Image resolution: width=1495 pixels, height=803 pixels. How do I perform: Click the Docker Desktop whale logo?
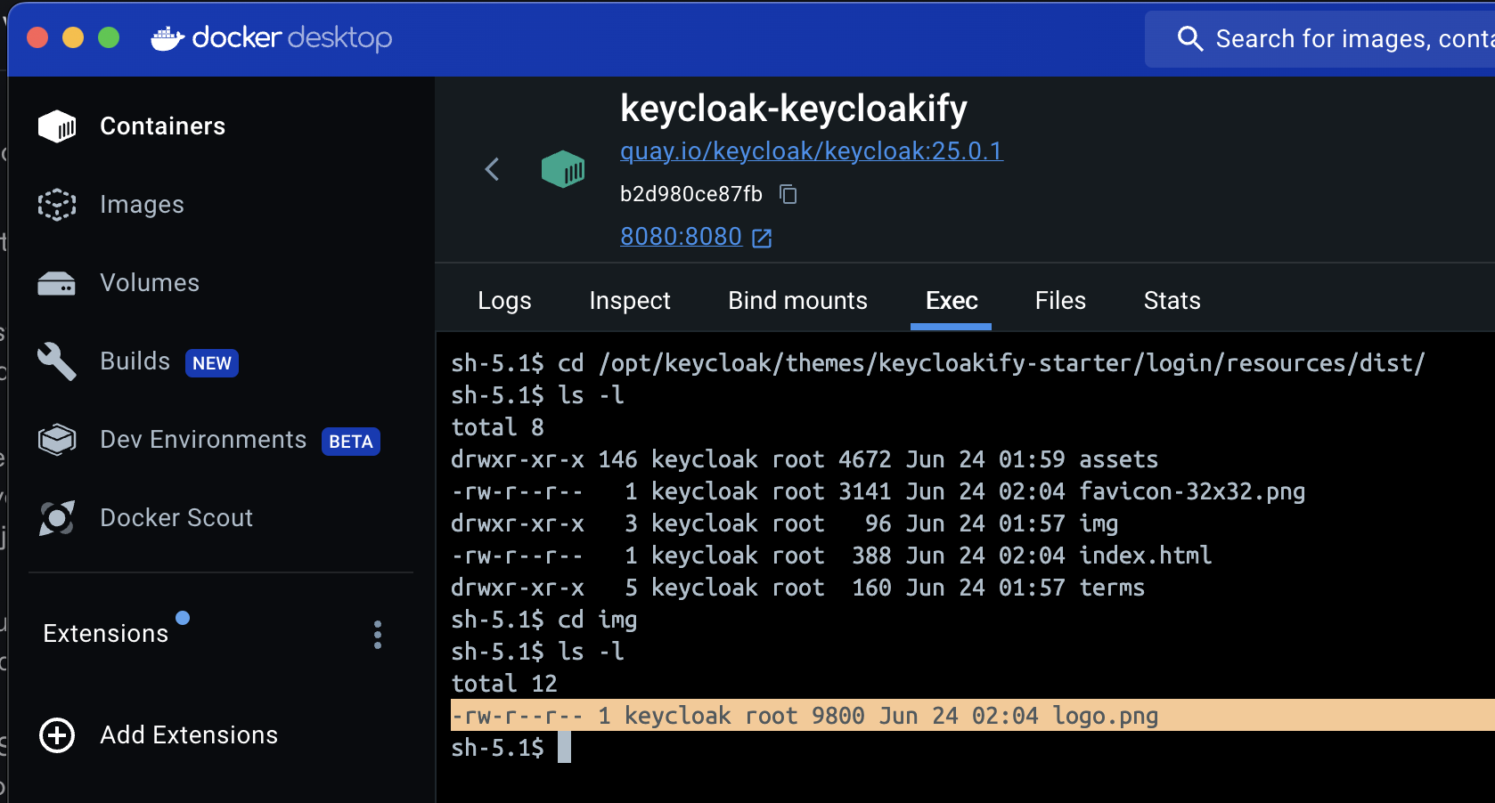[x=167, y=38]
